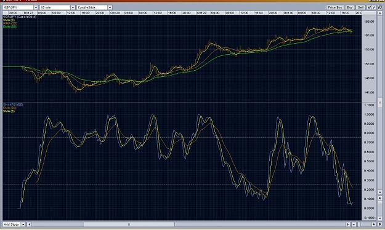Expand the 15 min timeframe dropdown arrow
This screenshot has width=385, height=230.
click(73, 7)
